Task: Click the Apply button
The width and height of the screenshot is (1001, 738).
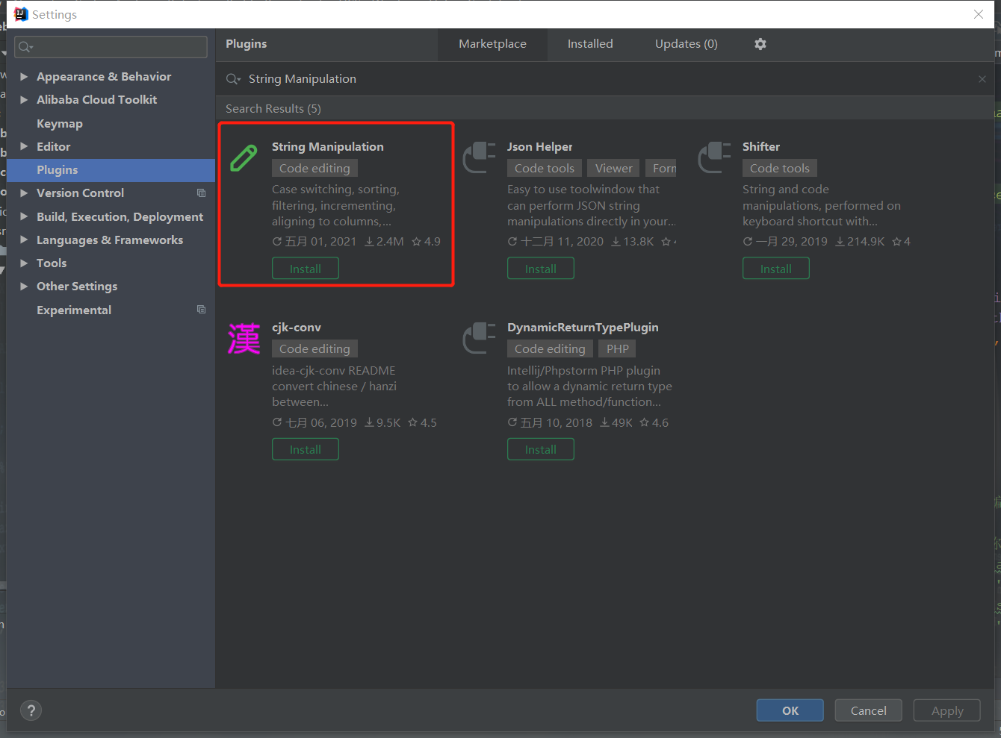Action: click(947, 710)
